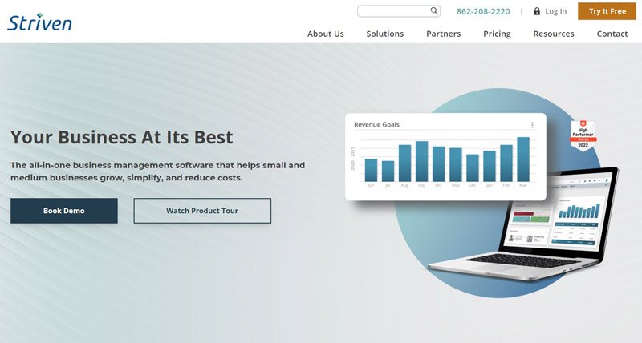Click the magnifying glass search icon
642x343 pixels.
(x=434, y=11)
